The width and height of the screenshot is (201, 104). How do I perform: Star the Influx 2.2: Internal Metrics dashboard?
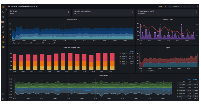[132, 12]
